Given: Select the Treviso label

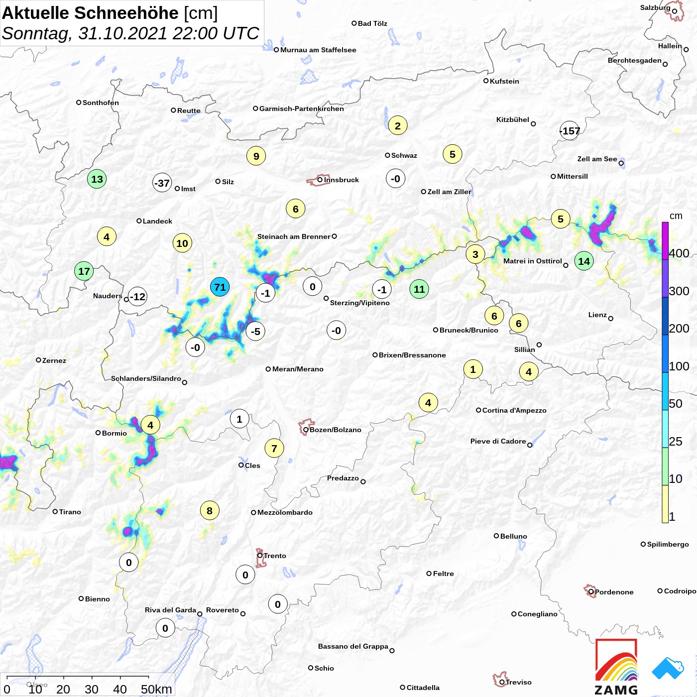Looking at the screenshot, I should click(519, 682).
